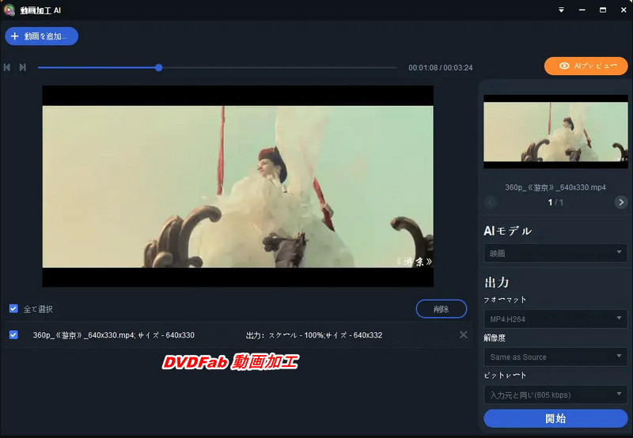Uncheck the 360p_《游京》 file checkbox
The image size is (633, 438).
point(13,334)
